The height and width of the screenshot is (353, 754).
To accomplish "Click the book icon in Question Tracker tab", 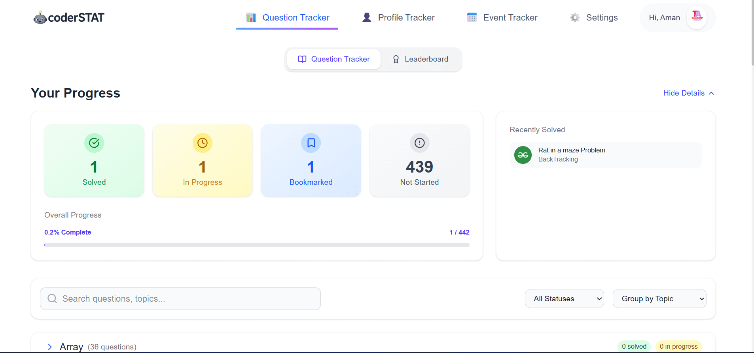I will click(302, 59).
